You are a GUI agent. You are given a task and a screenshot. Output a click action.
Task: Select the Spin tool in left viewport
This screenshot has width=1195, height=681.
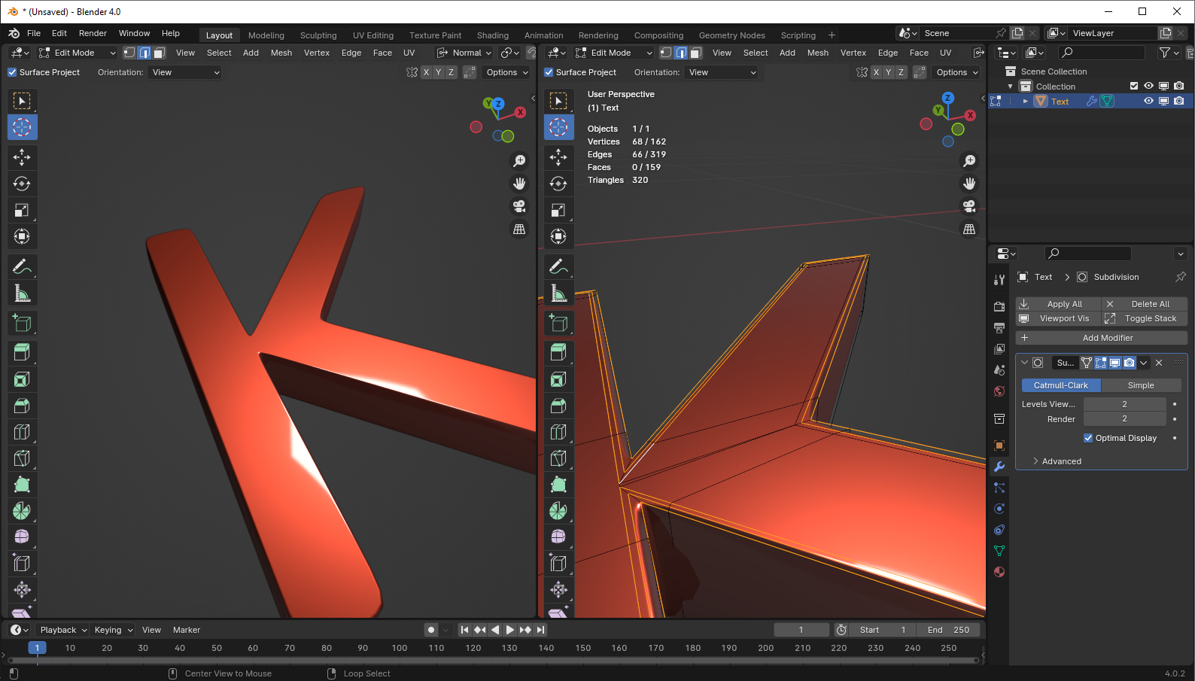click(22, 510)
